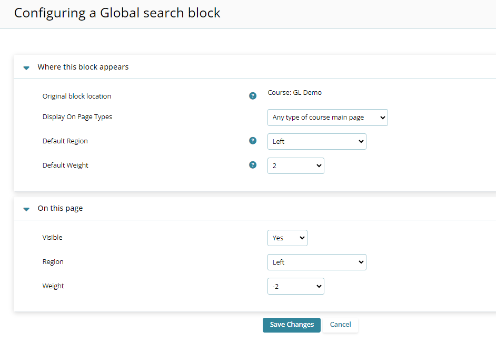The height and width of the screenshot is (351, 496).
Task: Click the 'Configuring a Global search block' title
Action: pos(117,13)
